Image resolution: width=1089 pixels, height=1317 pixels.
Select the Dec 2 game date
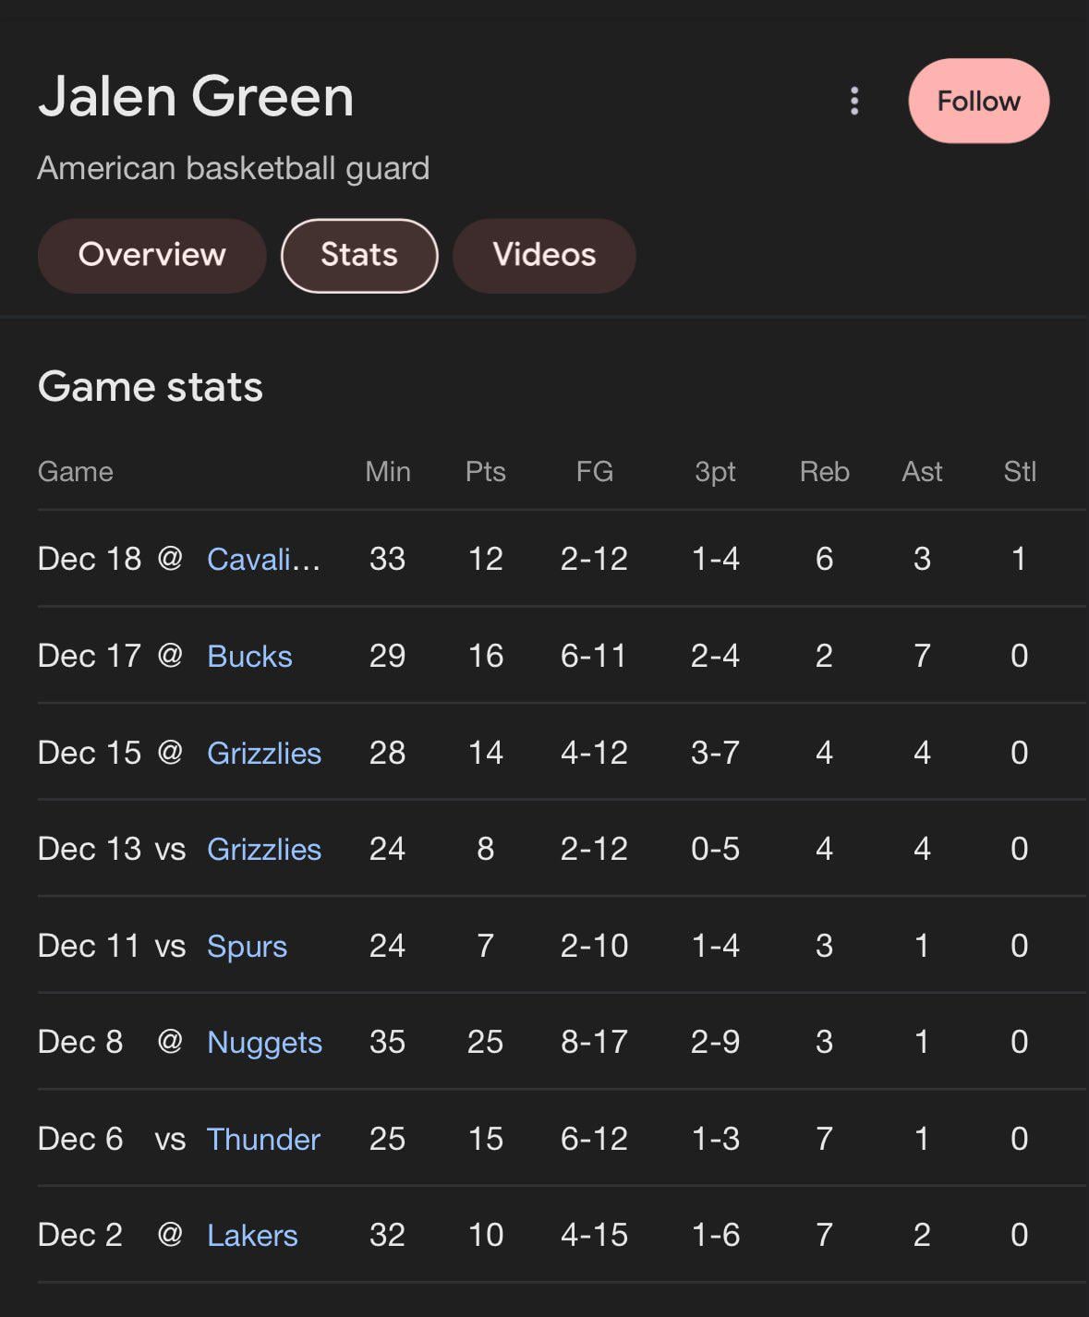click(80, 1235)
